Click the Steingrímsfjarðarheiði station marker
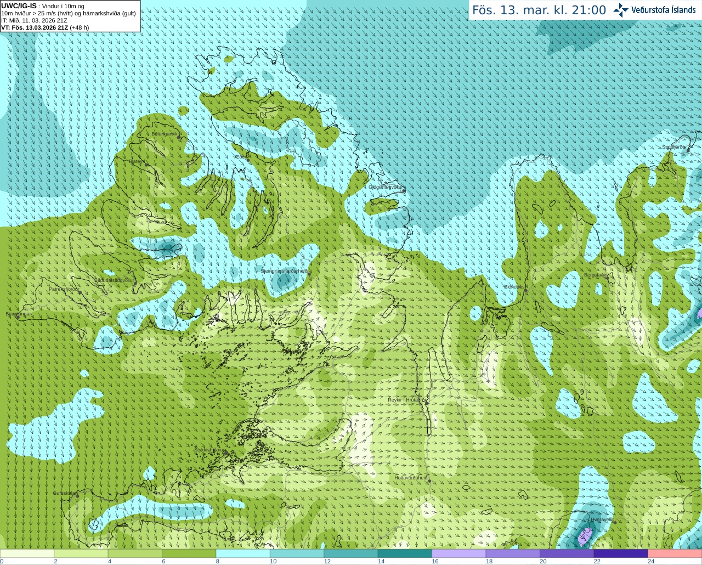702x565 pixels. point(309,274)
